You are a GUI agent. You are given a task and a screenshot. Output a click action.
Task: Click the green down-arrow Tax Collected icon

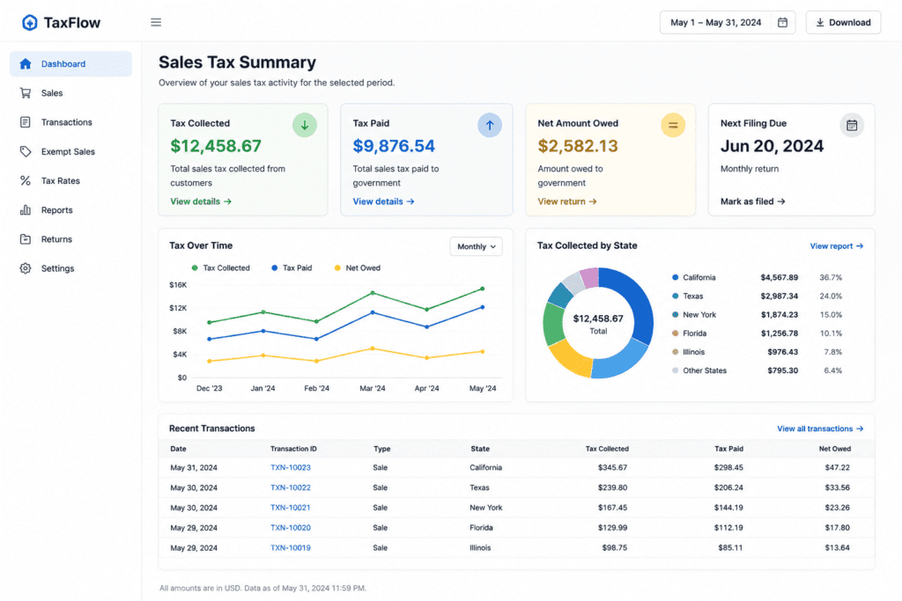[x=304, y=125]
